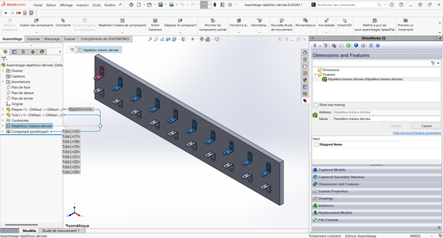Update SpeedPak sous-assemblages
The height and width of the screenshot is (238, 443).
pos(374,25)
